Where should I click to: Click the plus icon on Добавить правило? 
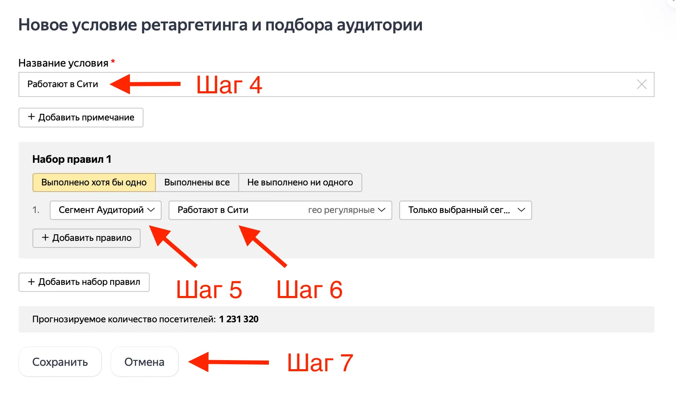pyautogui.click(x=44, y=238)
